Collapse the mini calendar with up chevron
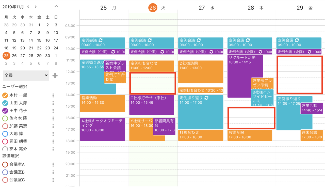 [56, 7]
